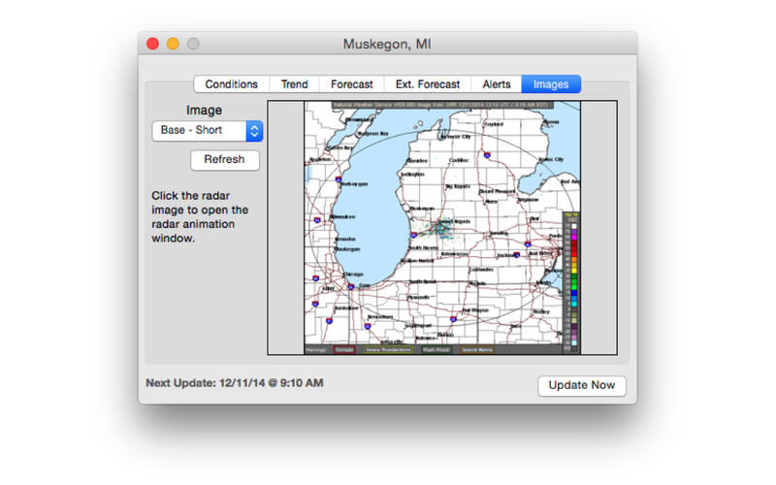This screenshot has height=485, width=776.
Task: Click the red Tornado warning legend box
Action: coord(343,349)
